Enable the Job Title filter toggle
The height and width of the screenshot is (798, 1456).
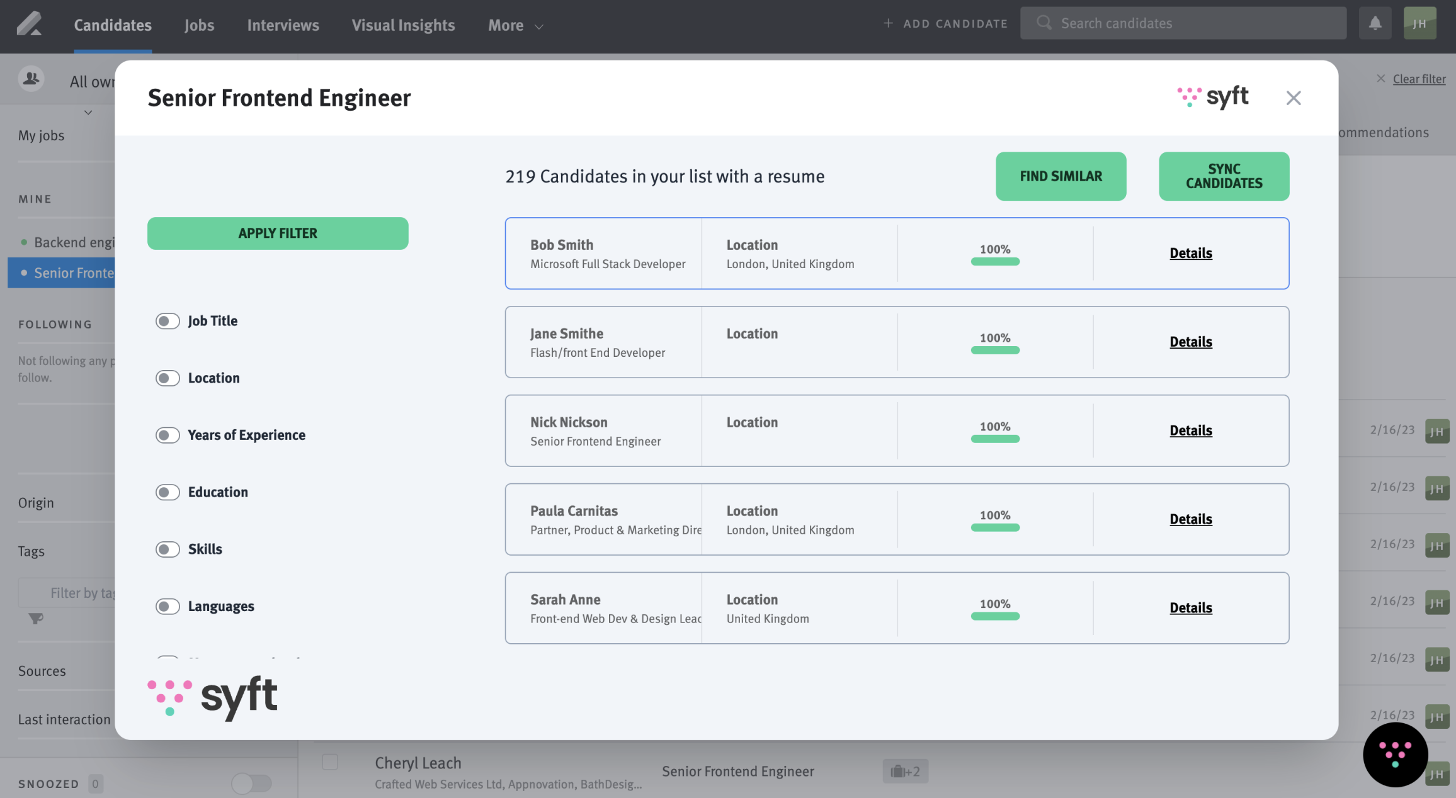pyautogui.click(x=167, y=321)
